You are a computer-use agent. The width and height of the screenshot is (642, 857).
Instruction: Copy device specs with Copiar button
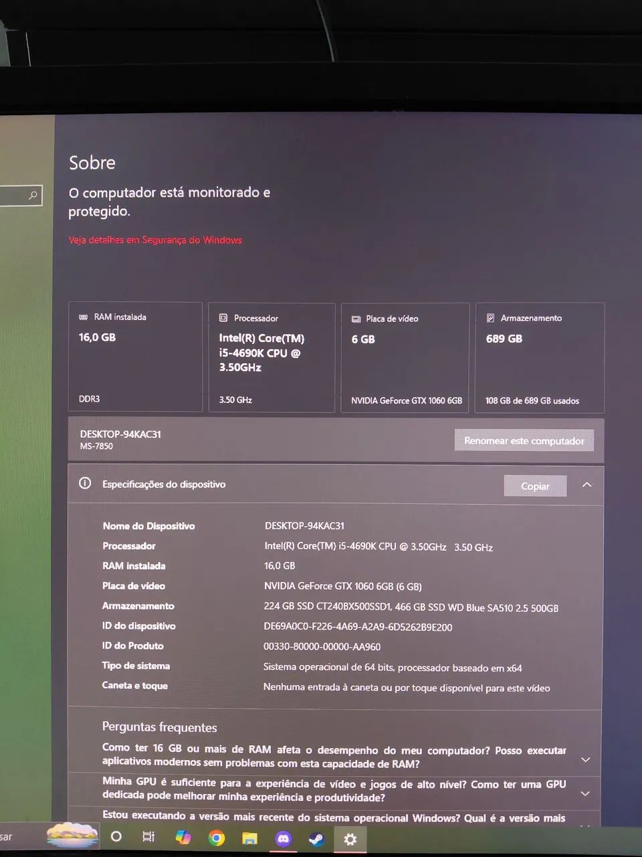point(535,486)
